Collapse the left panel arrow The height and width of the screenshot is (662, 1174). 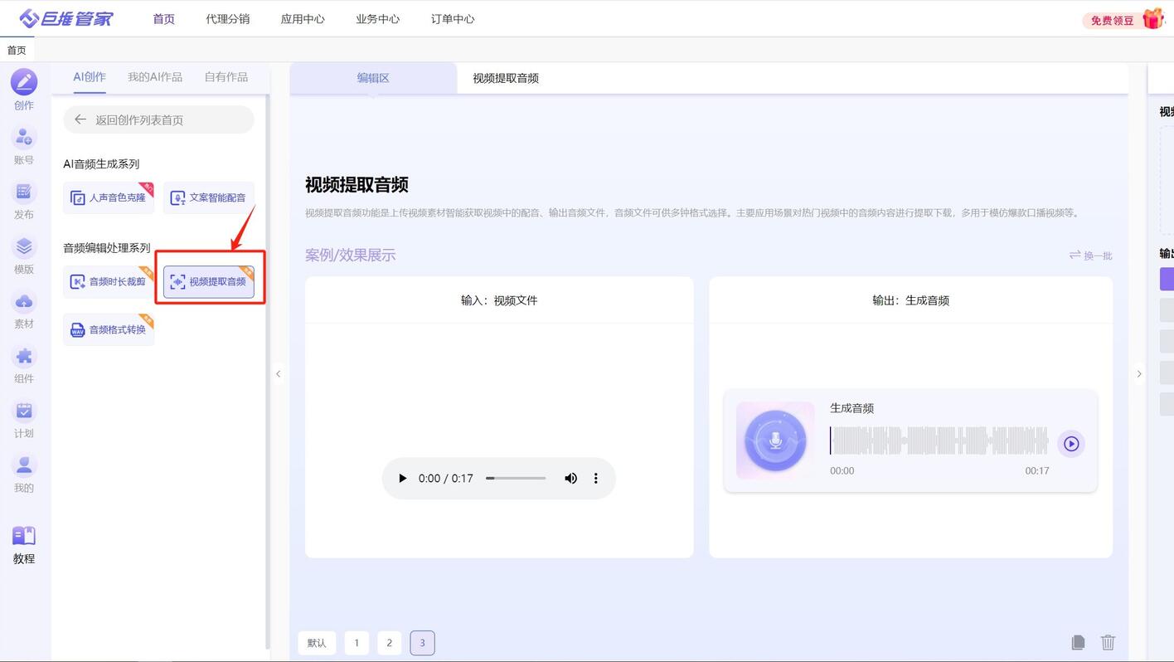click(279, 374)
